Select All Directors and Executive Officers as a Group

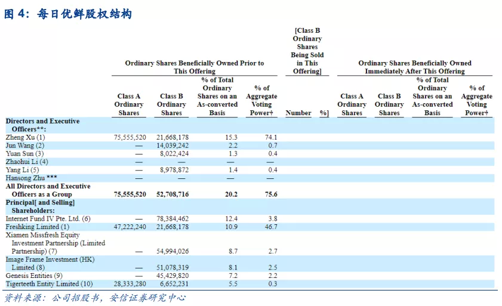pyautogui.click(x=48, y=190)
